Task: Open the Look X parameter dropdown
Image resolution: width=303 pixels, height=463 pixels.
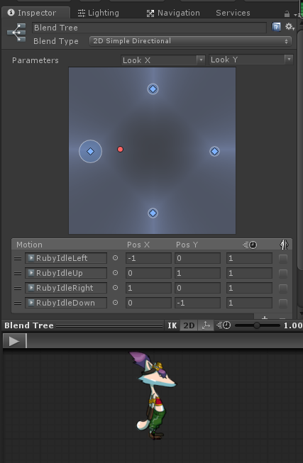Action: pyautogui.click(x=163, y=60)
